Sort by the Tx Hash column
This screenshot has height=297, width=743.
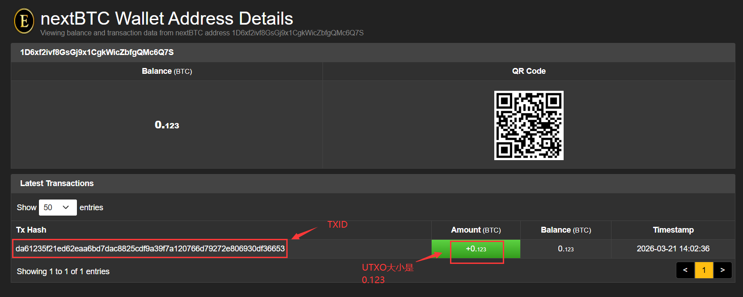pyautogui.click(x=31, y=230)
